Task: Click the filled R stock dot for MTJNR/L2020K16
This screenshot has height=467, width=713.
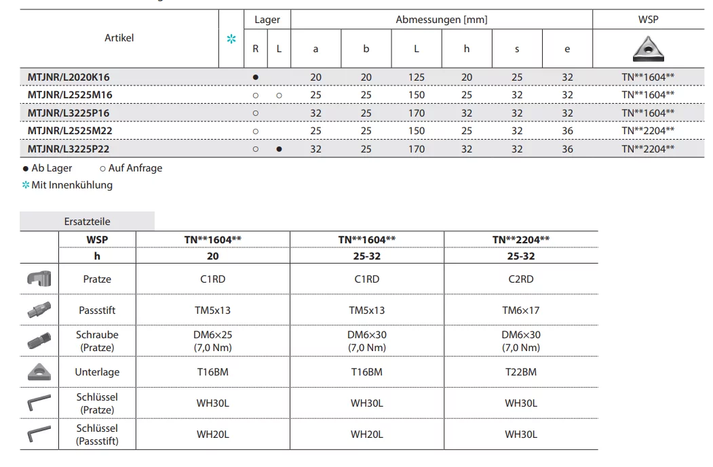Action: (x=256, y=78)
